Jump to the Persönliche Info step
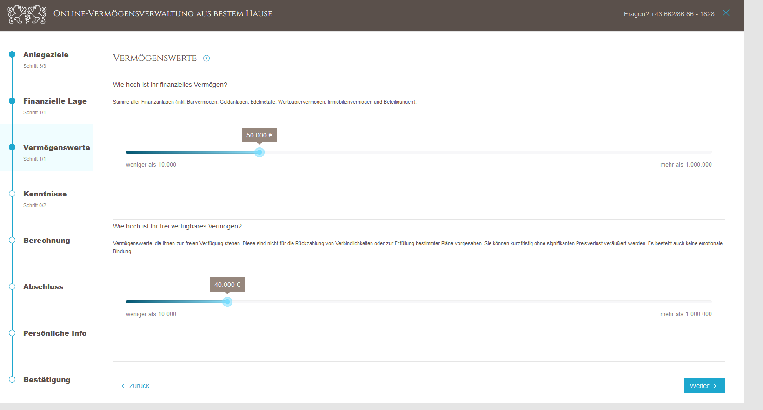The width and height of the screenshot is (763, 410). coord(55,333)
